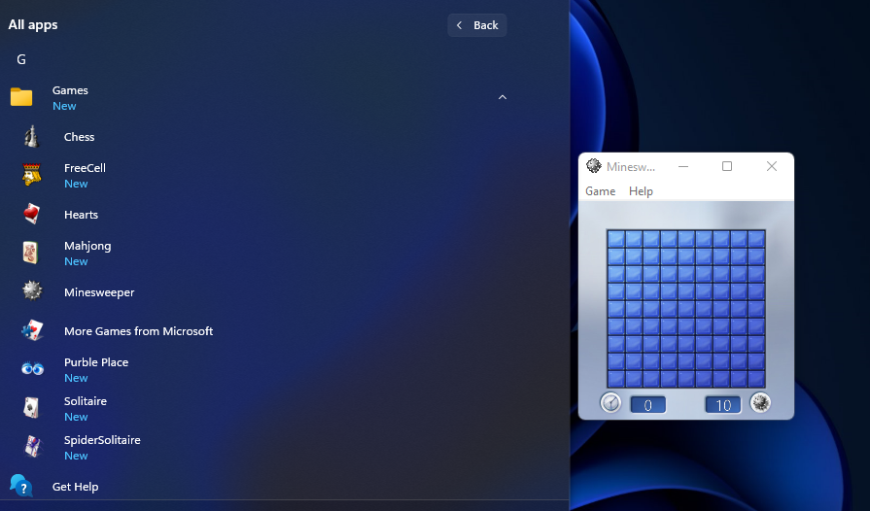The height and width of the screenshot is (511, 870).
Task: Reveal the top-right Minesweeper tile
Action: tap(756, 239)
